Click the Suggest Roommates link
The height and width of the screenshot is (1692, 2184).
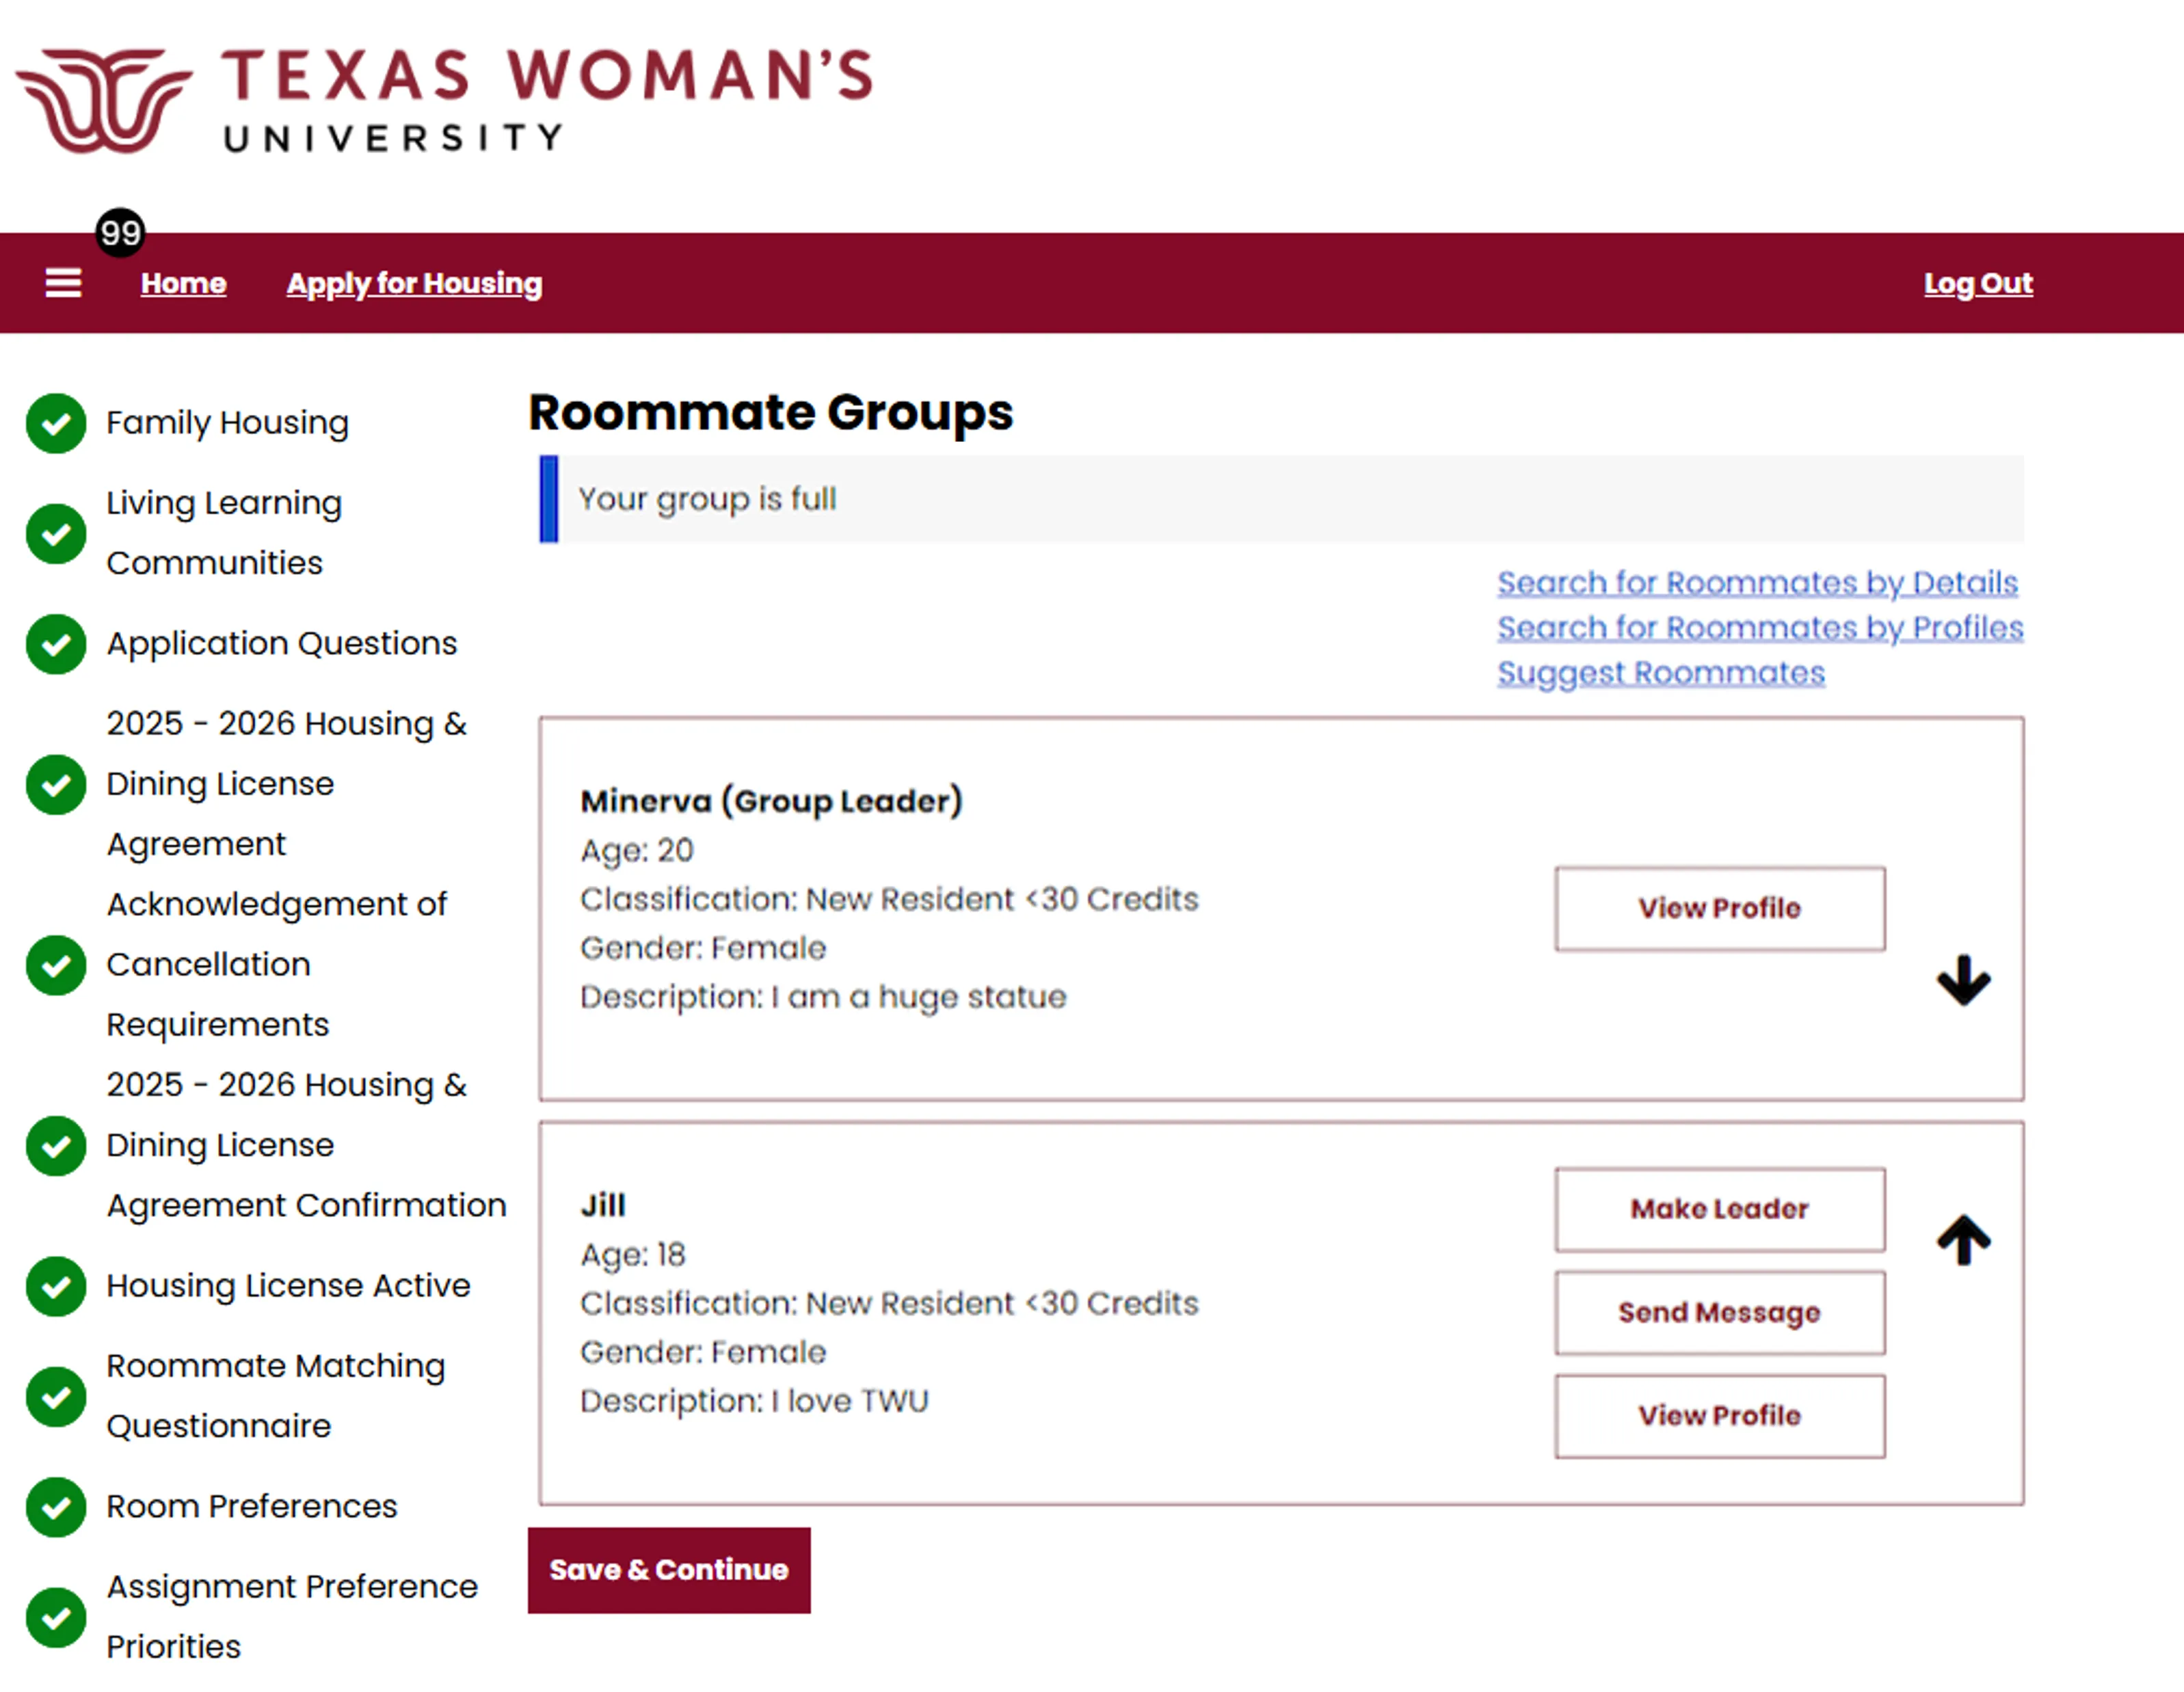(1660, 673)
